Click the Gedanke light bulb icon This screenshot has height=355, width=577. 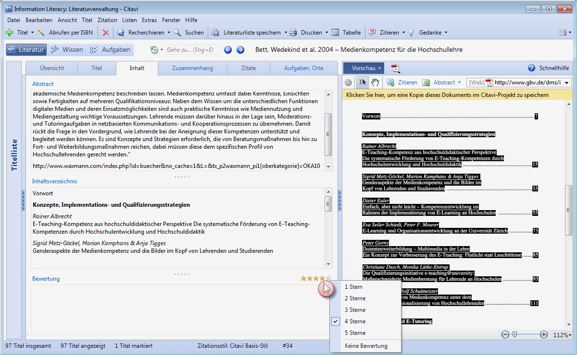pos(411,33)
